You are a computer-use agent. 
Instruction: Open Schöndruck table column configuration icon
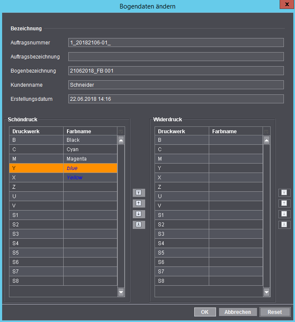(121, 132)
